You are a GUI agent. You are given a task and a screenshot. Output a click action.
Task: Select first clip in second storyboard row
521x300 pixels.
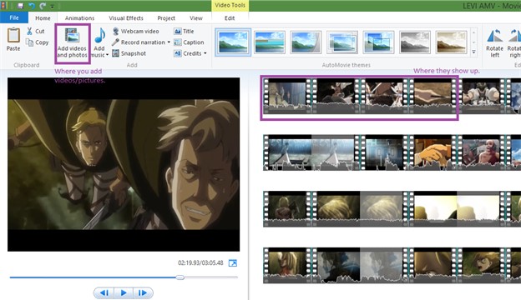[312, 152]
